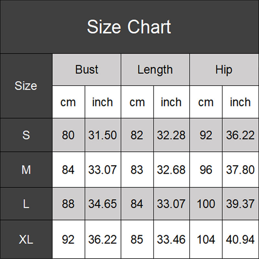Click the Size Chart title

pos(129,27)
